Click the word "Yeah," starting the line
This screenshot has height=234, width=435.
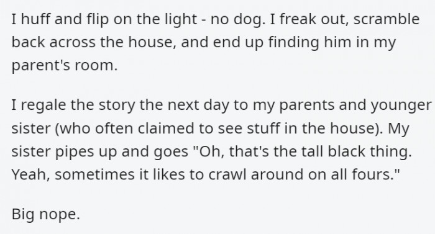tap(31, 174)
